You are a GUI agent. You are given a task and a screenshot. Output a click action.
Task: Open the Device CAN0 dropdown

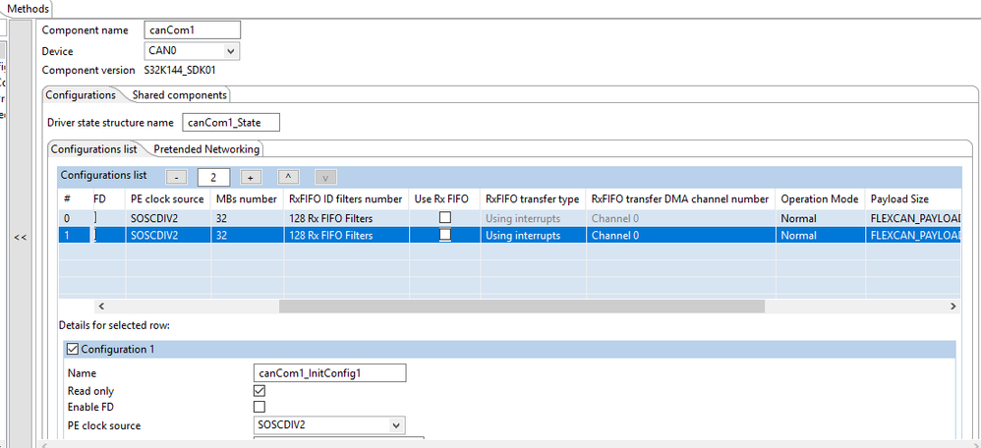(x=192, y=51)
